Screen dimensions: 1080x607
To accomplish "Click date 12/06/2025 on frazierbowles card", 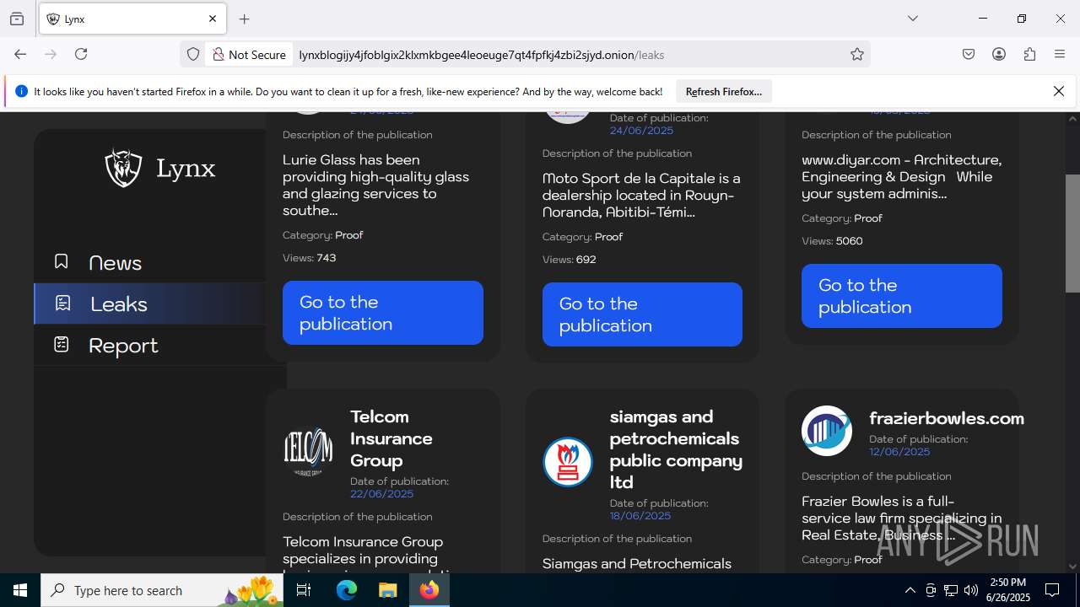I will [899, 452].
